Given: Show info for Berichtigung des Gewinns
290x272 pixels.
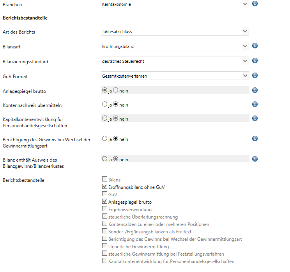Looking at the screenshot, I should (255, 139).
